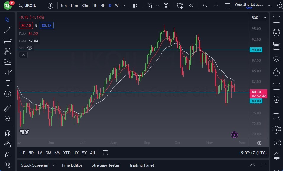Select the Brush drawing tool
Viewport: 283px width, 171px height.
(8, 73)
